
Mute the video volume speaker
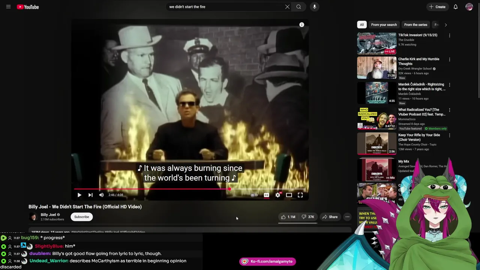click(x=101, y=195)
